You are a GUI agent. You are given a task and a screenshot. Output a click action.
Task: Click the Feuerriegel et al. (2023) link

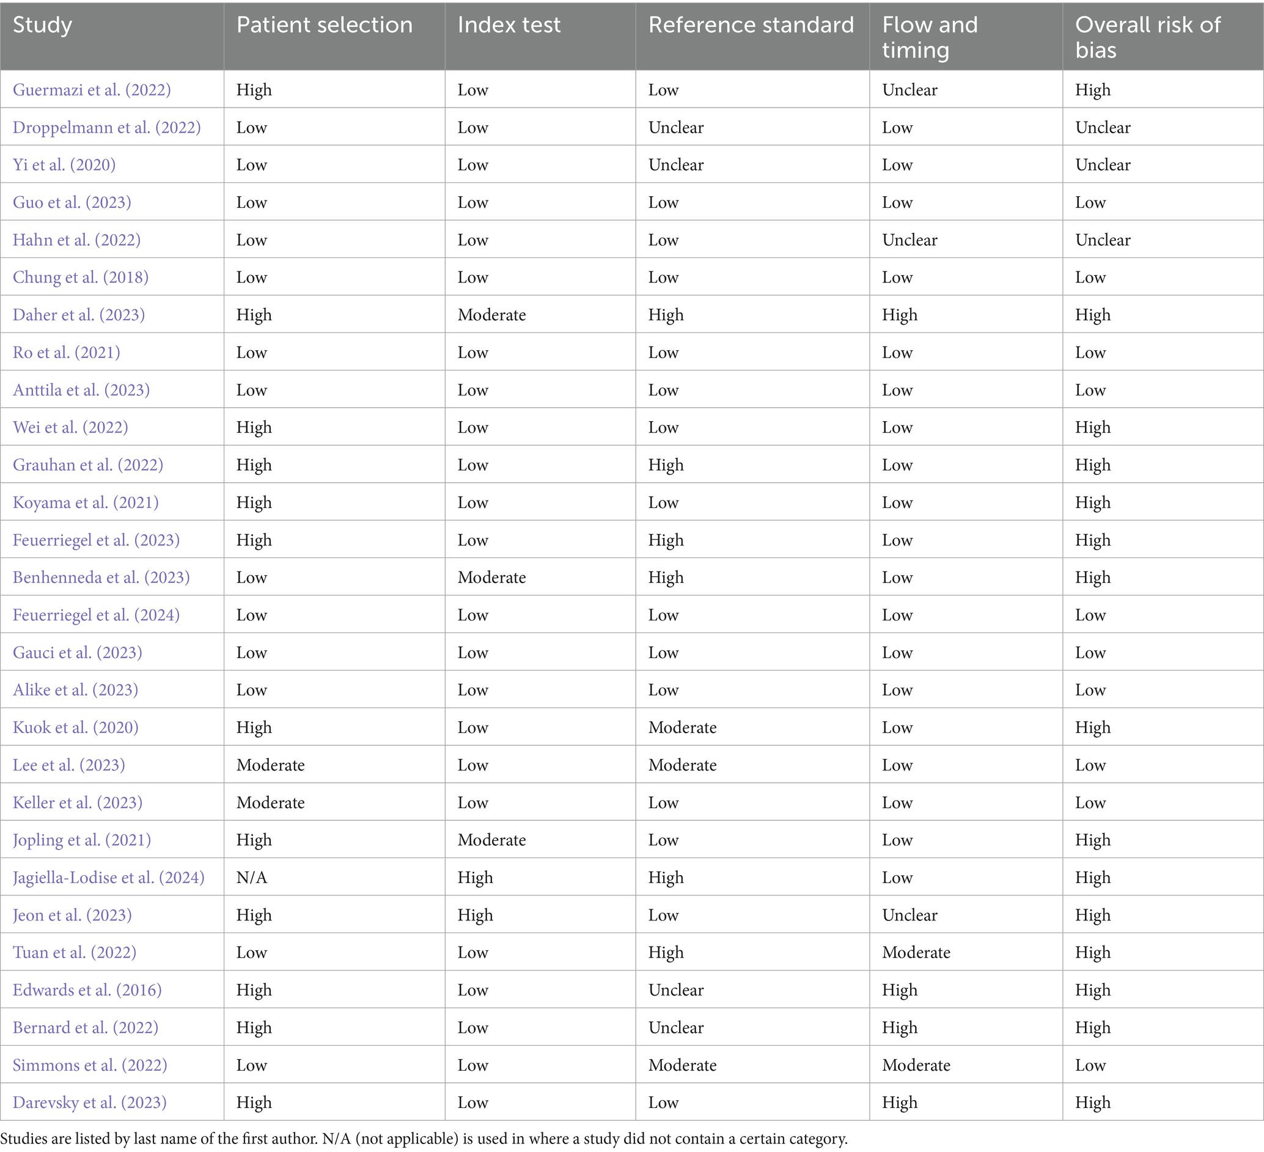coord(96,540)
